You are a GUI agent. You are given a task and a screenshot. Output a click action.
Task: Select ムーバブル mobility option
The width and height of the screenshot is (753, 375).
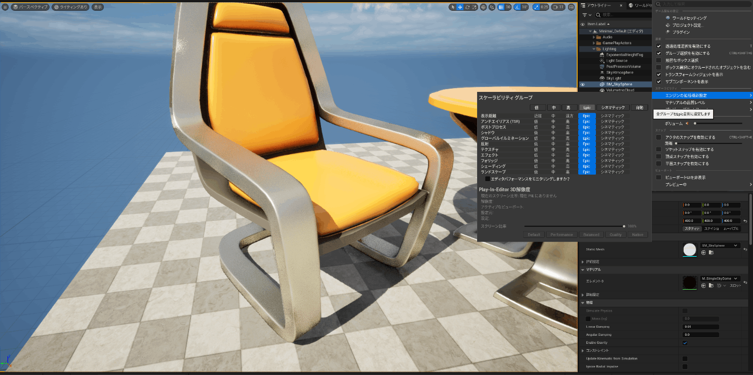click(x=730, y=229)
